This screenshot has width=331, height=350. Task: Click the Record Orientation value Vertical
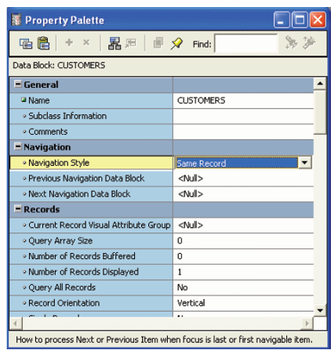click(x=243, y=303)
